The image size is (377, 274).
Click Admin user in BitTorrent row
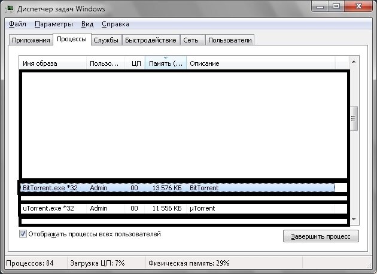[x=99, y=188]
